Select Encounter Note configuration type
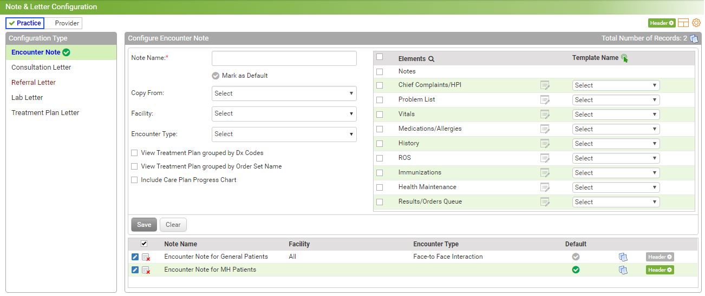This screenshot has width=705, height=296. tap(61, 52)
